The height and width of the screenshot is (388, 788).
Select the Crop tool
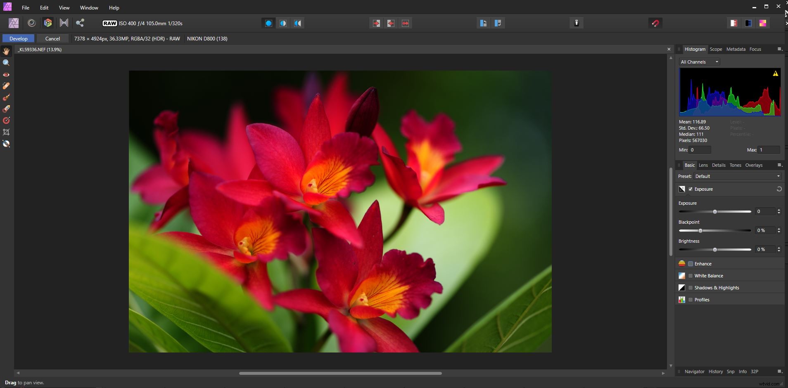[6, 132]
